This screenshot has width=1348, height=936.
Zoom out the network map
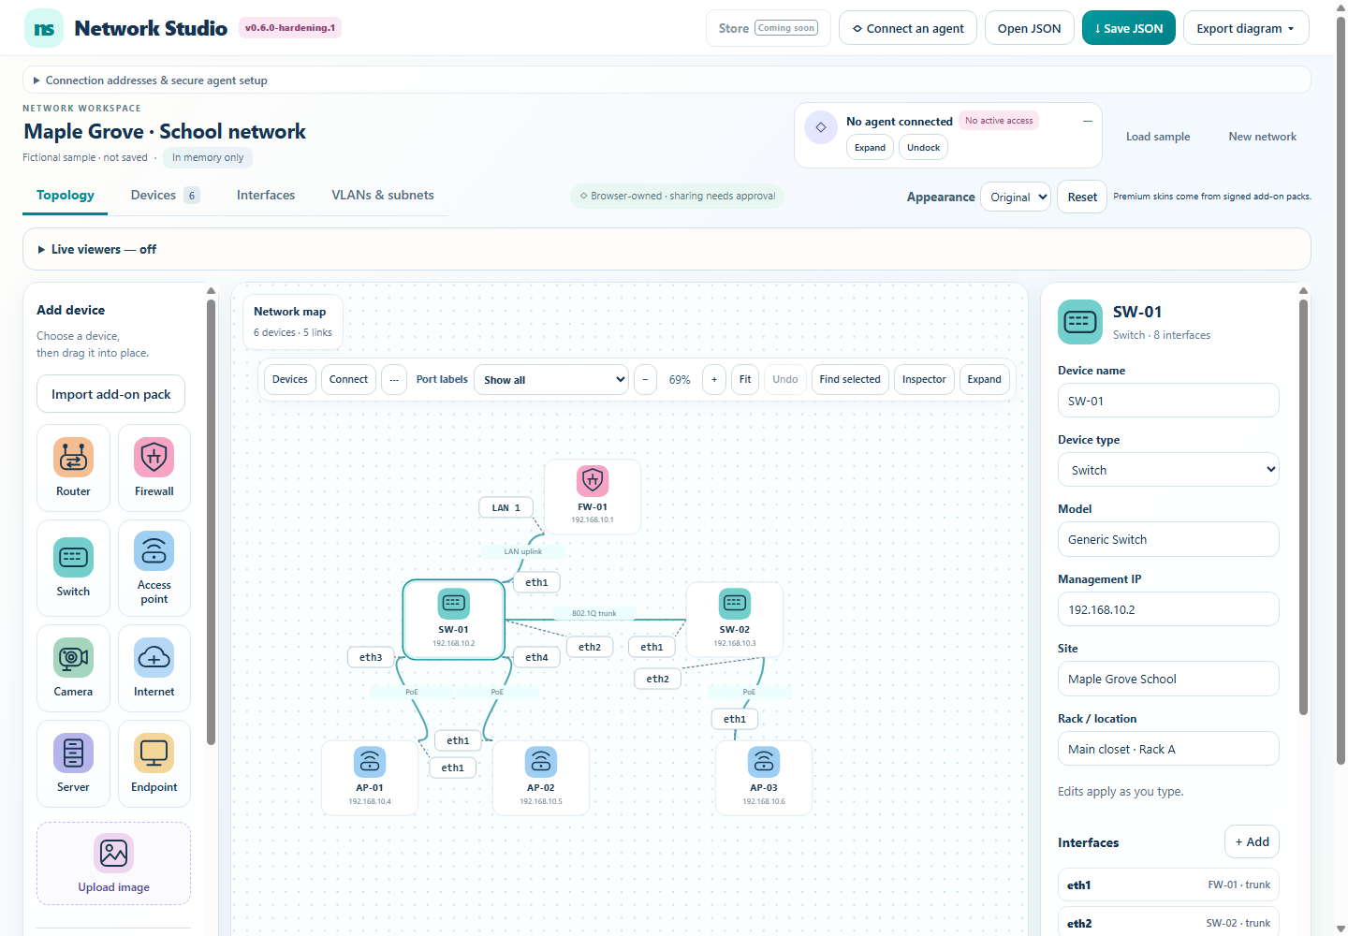click(646, 379)
